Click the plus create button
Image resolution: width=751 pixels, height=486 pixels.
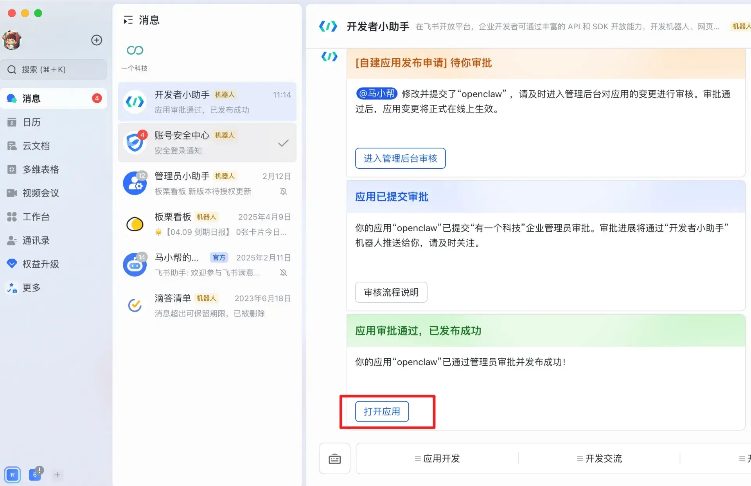point(97,40)
